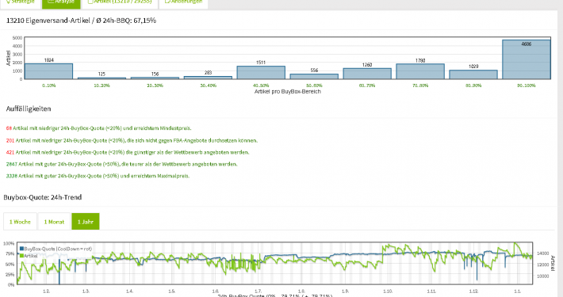Viewport: 563px width, 297px height.
Task: Toggle the Artikel green legend swatch
Action: click(x=21, y=256)
